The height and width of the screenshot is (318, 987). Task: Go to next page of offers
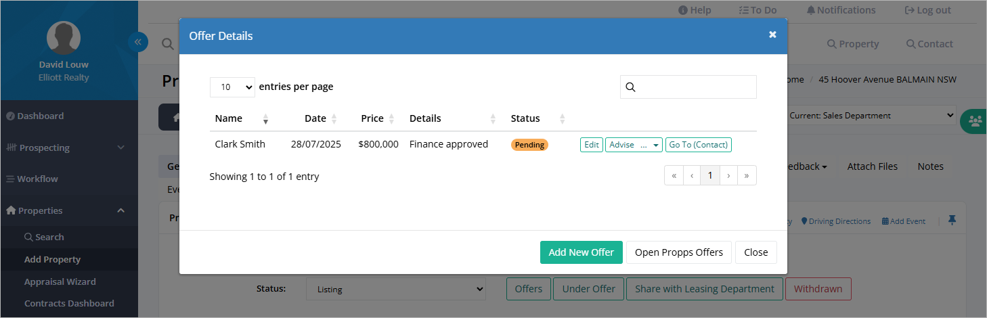[728, 175]
